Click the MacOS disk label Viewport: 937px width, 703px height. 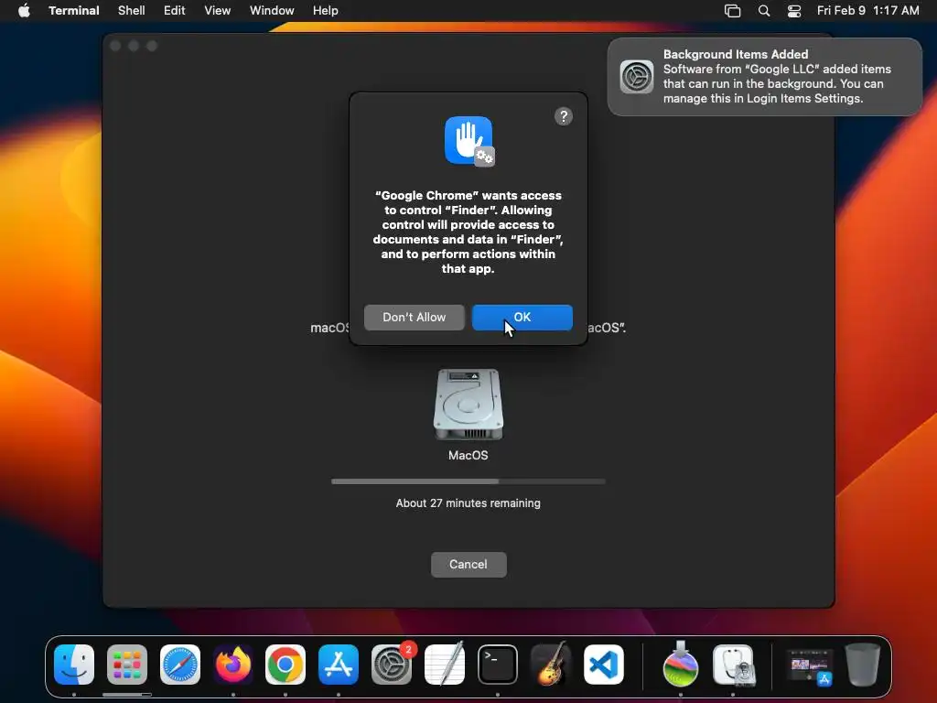468,456
